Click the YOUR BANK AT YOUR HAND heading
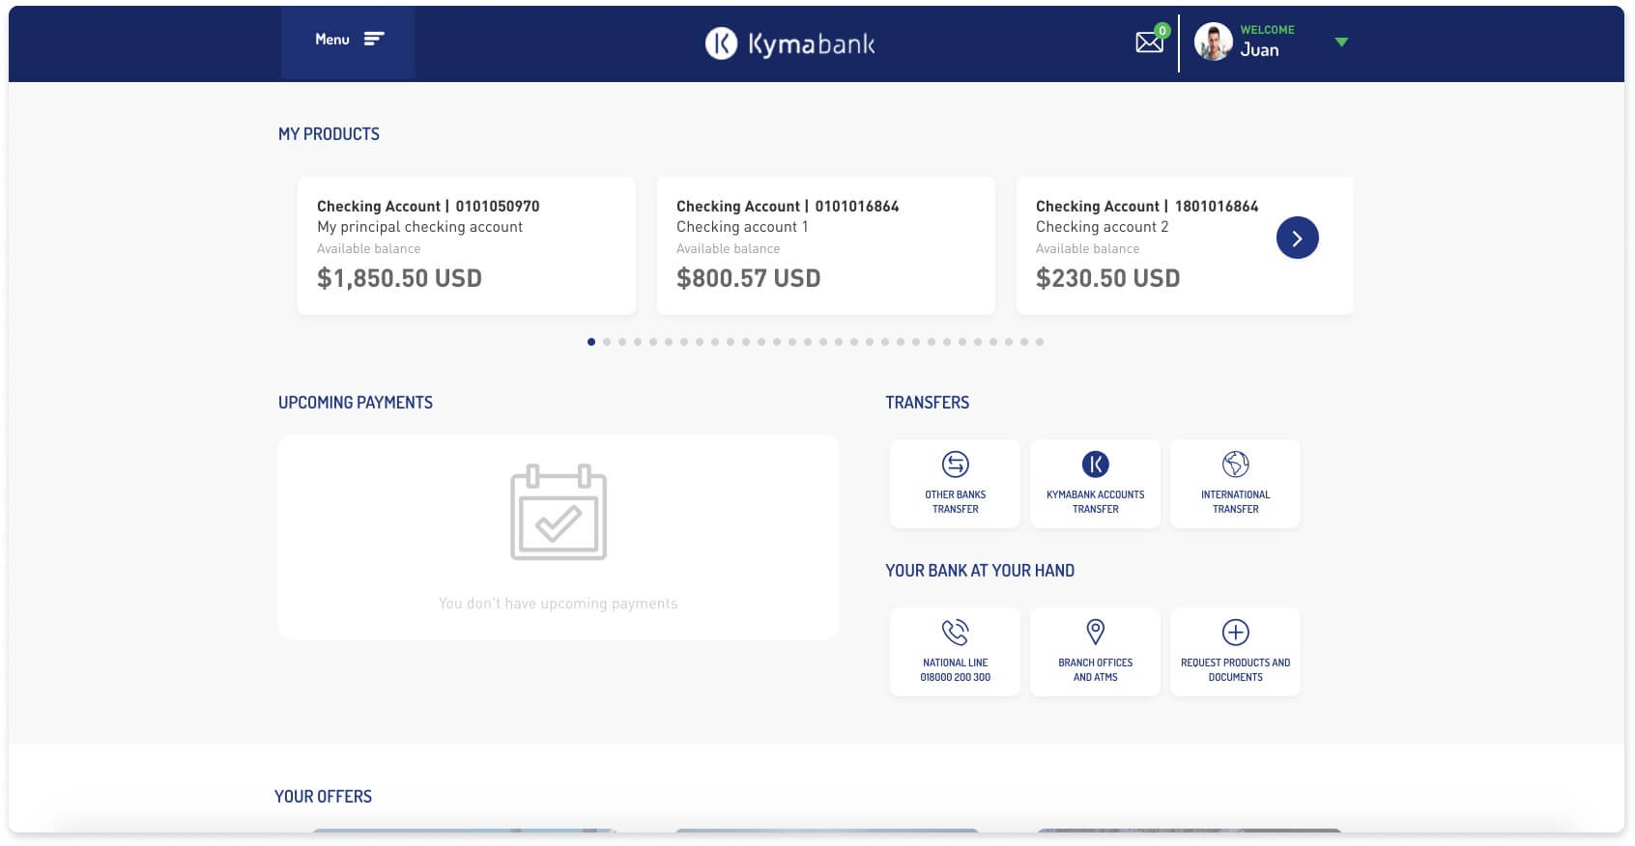The height and width of the screenshot is (846, 1635). [x=980, y=571]
